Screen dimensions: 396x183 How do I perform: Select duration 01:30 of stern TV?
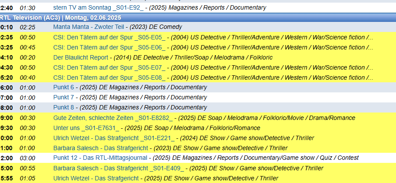pyautogui.click(x=28, y=8)
